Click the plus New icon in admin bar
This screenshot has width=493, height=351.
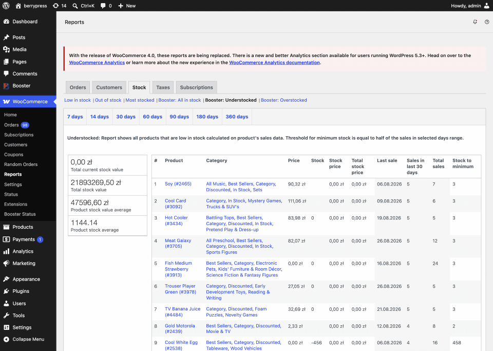click(121, 6)
